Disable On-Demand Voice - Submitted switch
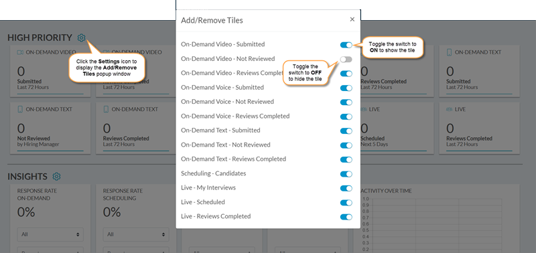Viewport: 536px width, 253px height. pyautogui.click(x=346, y=88)
